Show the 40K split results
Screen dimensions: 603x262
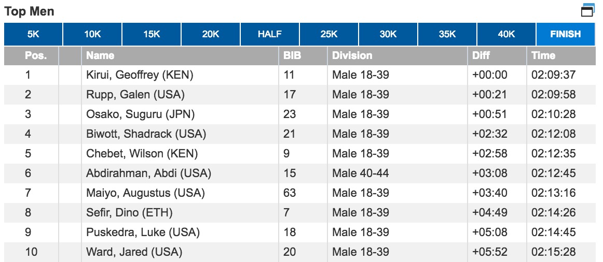pos(506,34)
